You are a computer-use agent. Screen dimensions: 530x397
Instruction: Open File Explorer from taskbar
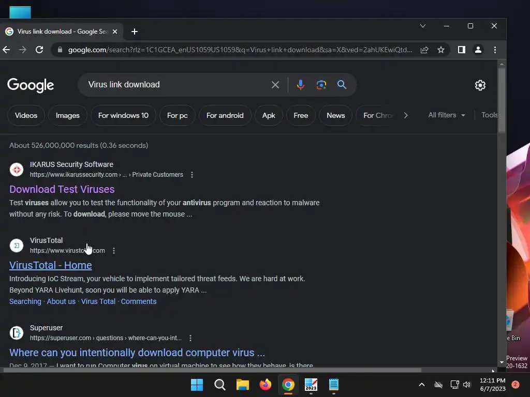click(x=242, y=385)
